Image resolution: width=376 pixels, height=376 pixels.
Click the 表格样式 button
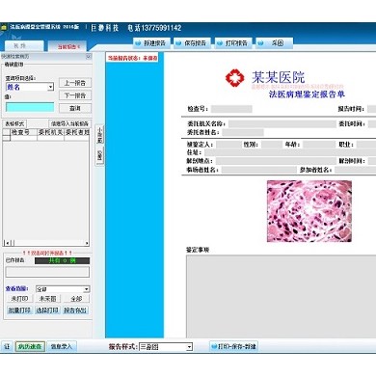click(x=14, y=123)
